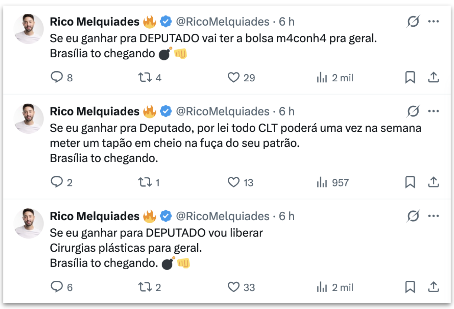Image resolution: width=454 pixels, height=309 pixels.
Task: Click the 6 h timestamp on the first tweet
Action: click(283, 22)
